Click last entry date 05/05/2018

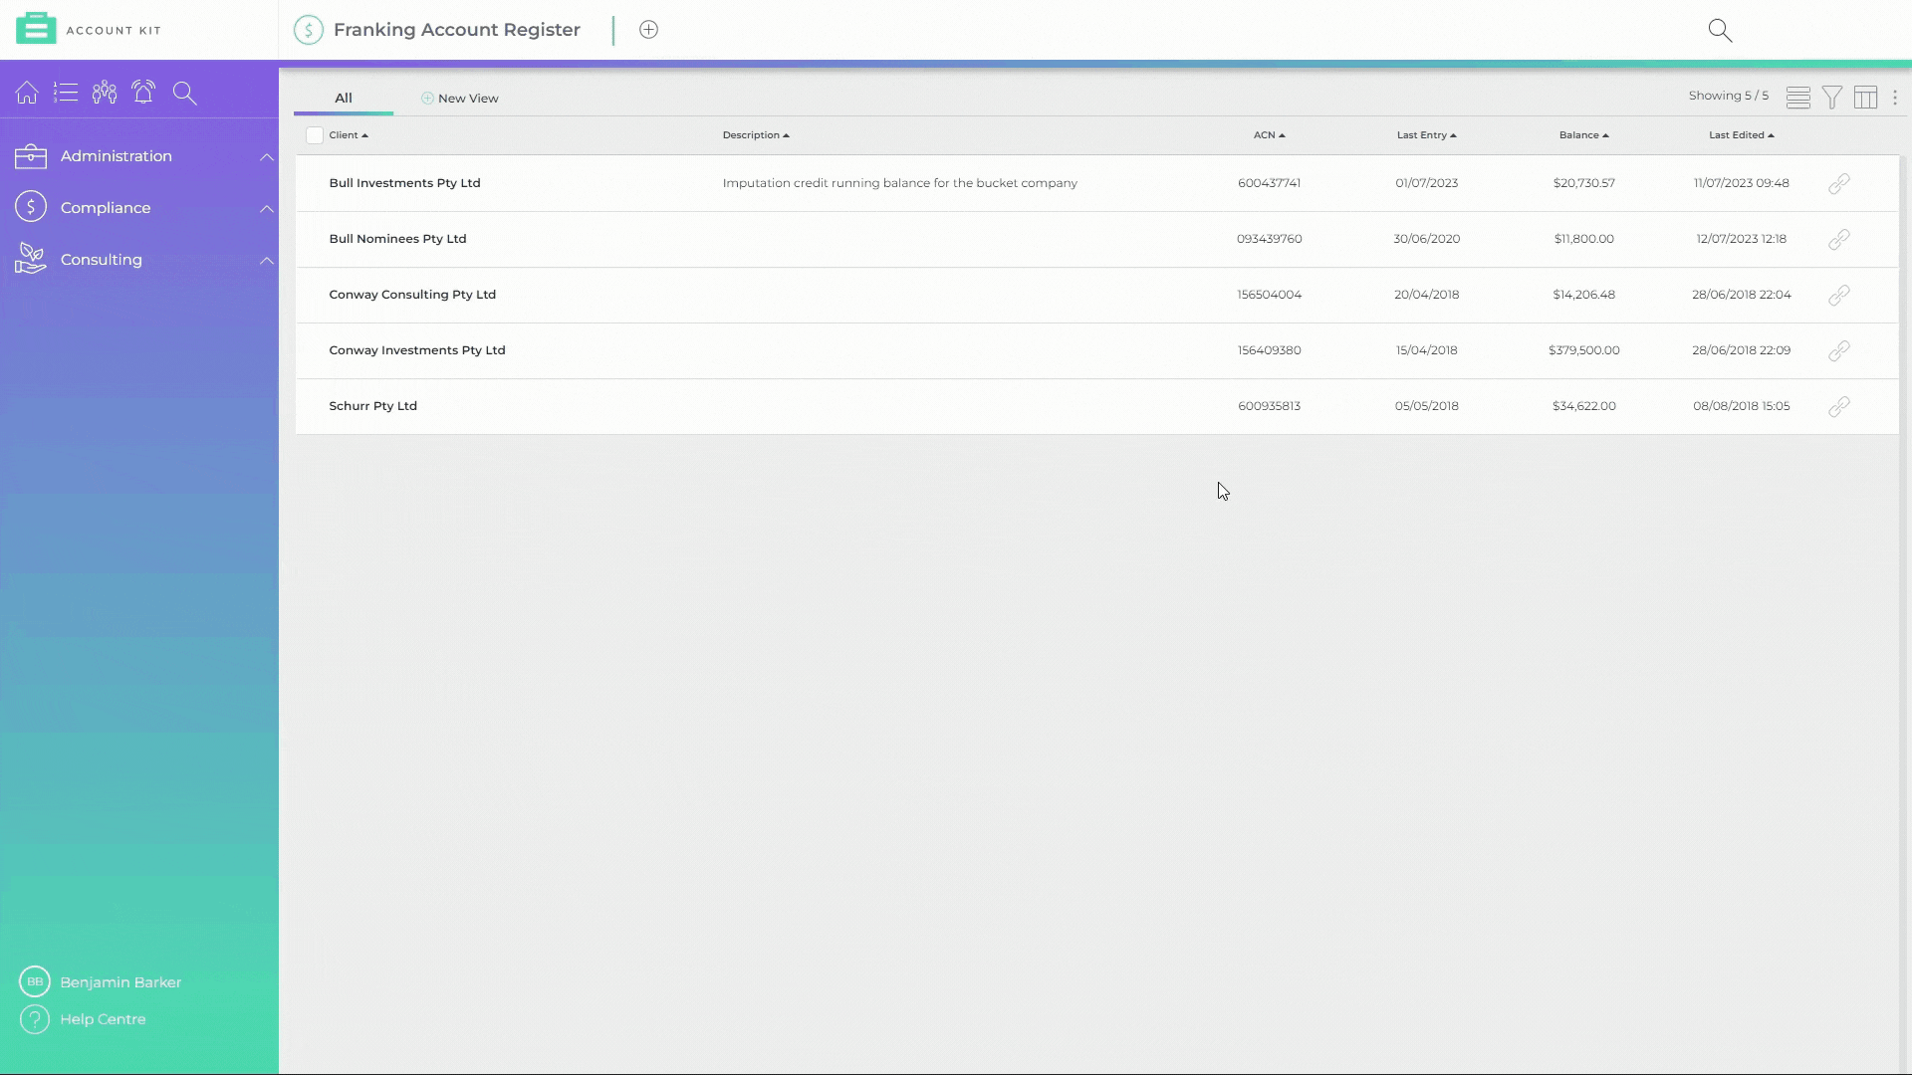point(1426,406)
